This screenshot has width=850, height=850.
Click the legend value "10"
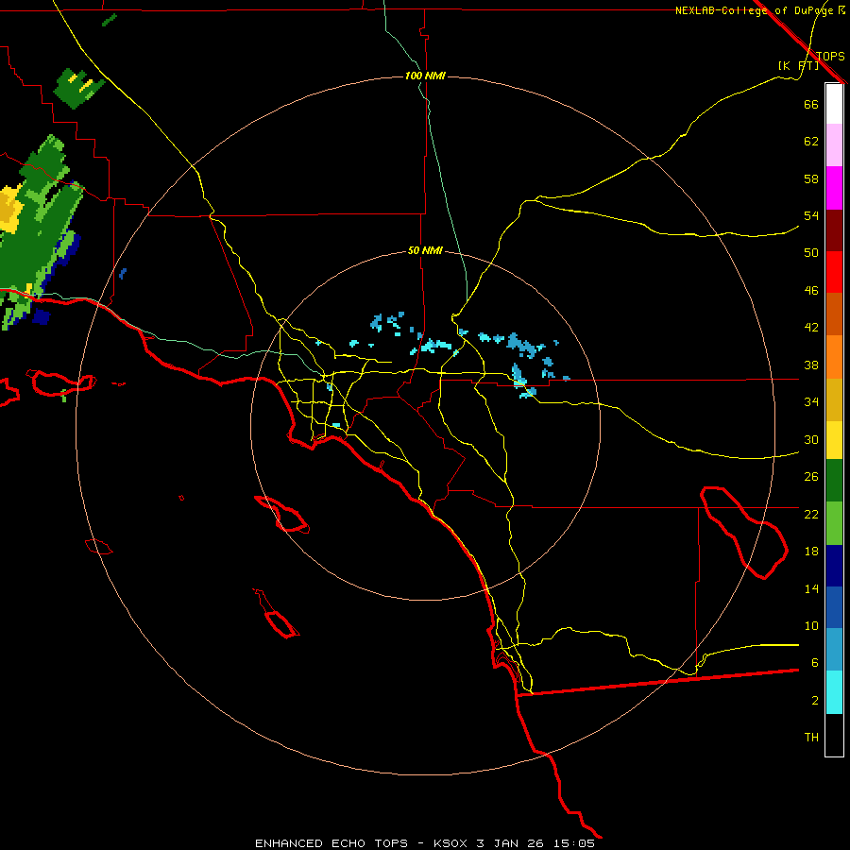[x=811, y=626]
